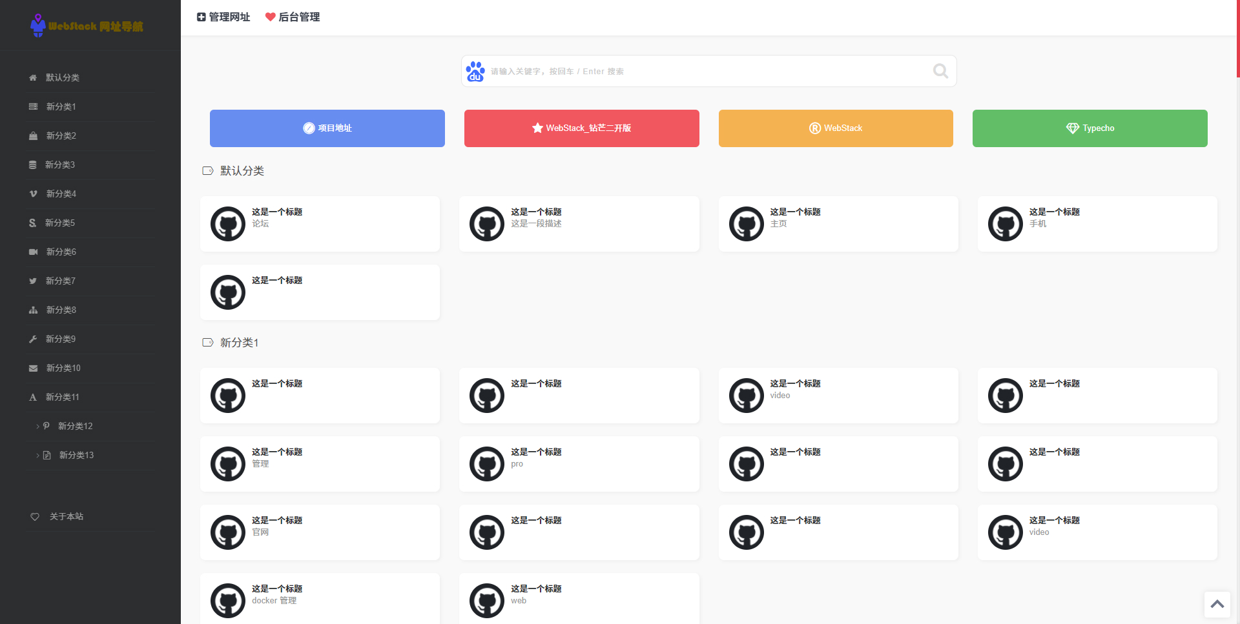
Task: Click the heart icon beside 关于本站
Action: (x=35, y=517)
